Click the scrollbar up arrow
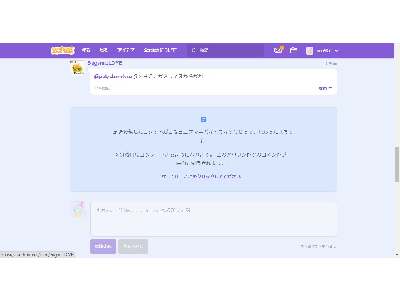Image resolution: width=400 pixels, height=300 pixels. (x=397, y=46)
